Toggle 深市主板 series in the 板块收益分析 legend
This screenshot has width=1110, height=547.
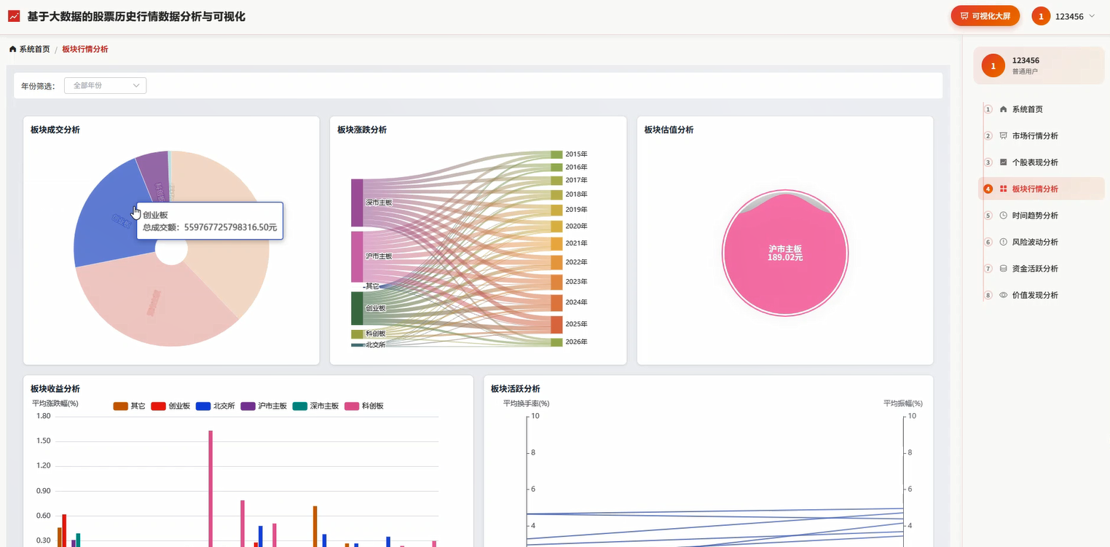(x=315, y=406)
